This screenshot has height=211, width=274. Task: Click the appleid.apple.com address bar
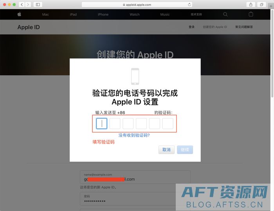(137, 5)
